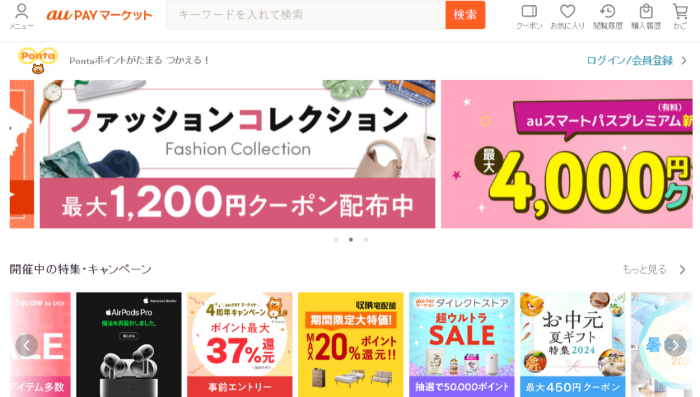Focus the キーワードを入れて検索 search field
This screenshot has width=700, height=397.
(306, 15)
